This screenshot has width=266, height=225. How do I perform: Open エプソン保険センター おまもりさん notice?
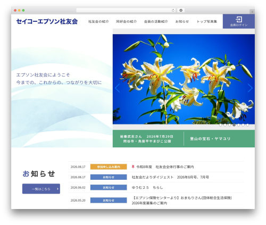(182, 201)
